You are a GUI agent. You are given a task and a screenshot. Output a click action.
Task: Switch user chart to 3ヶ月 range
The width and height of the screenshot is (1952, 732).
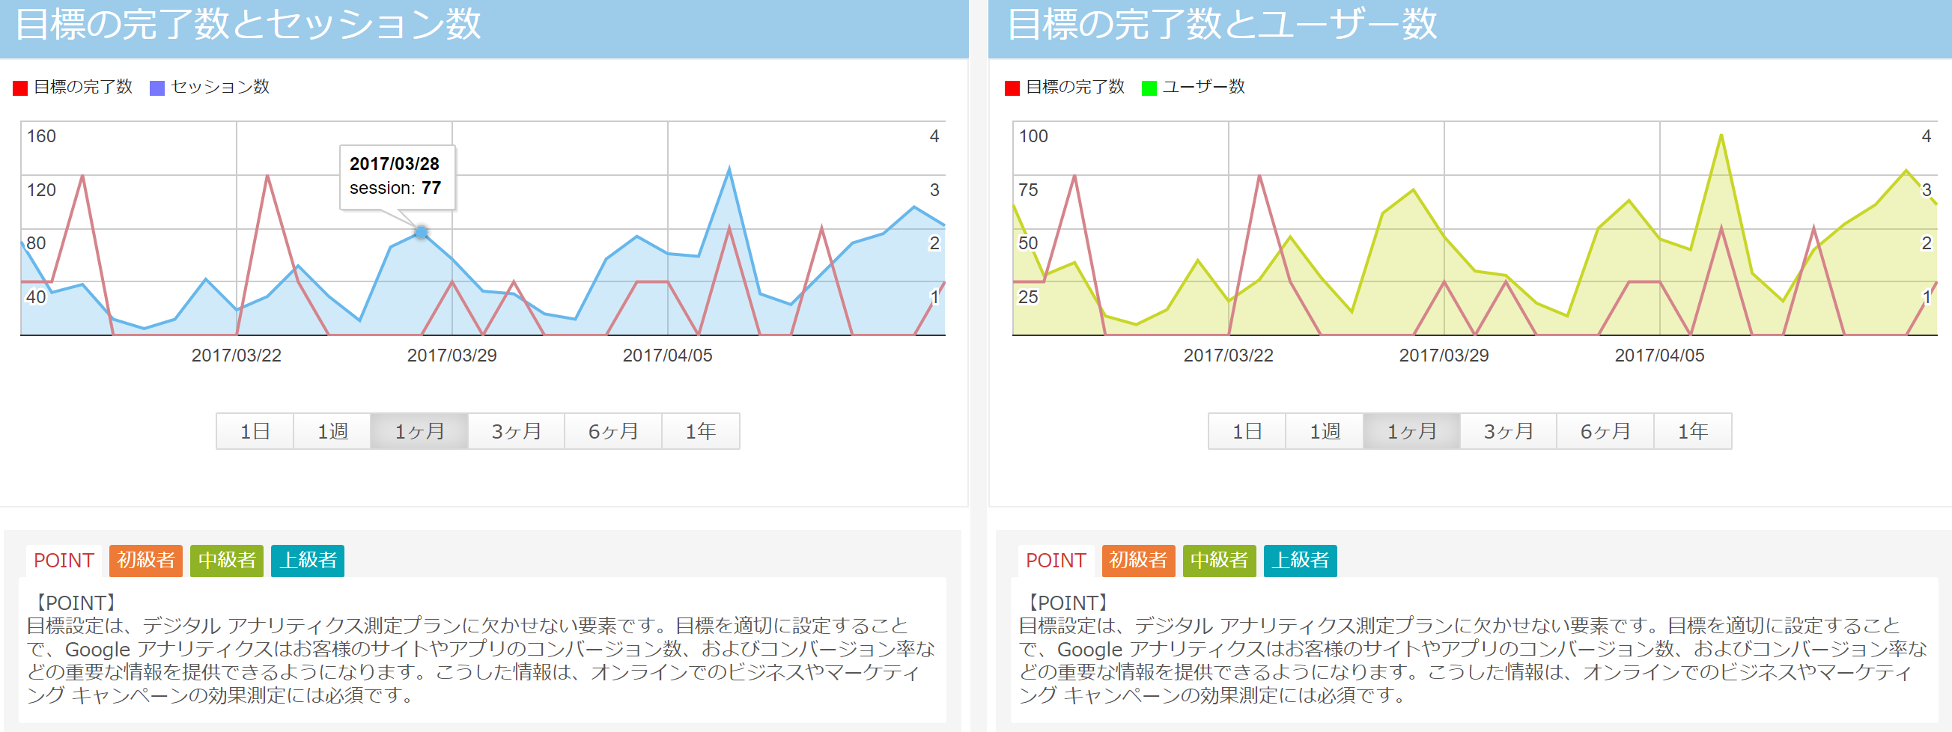pyautogui.click(x=1508, y=431)
